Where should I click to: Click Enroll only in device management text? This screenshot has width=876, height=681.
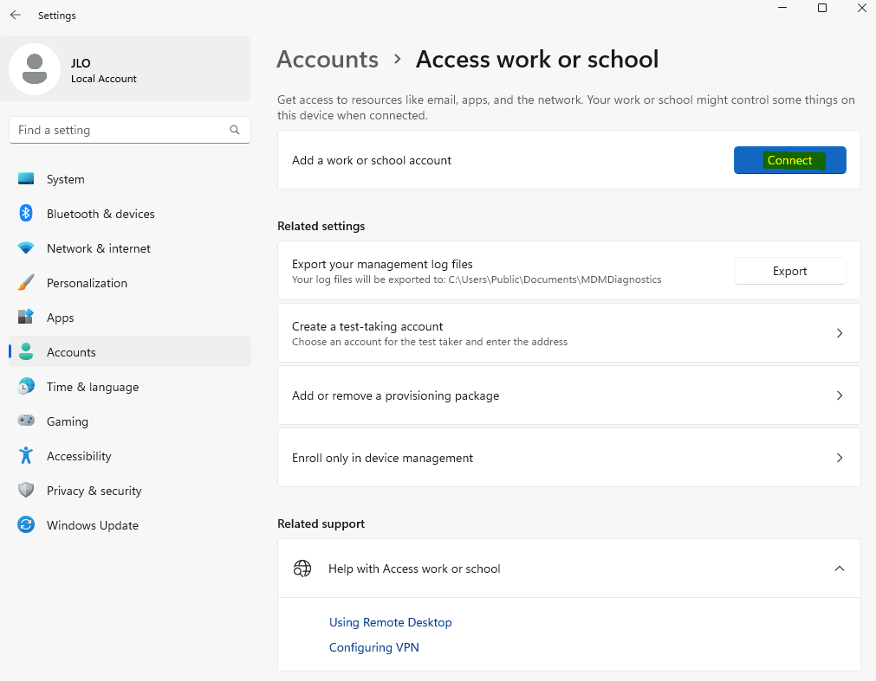pos(382,458)
